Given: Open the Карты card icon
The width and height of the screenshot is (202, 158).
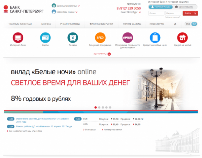Looking at the screenshot, I should [x=45, y=37].
